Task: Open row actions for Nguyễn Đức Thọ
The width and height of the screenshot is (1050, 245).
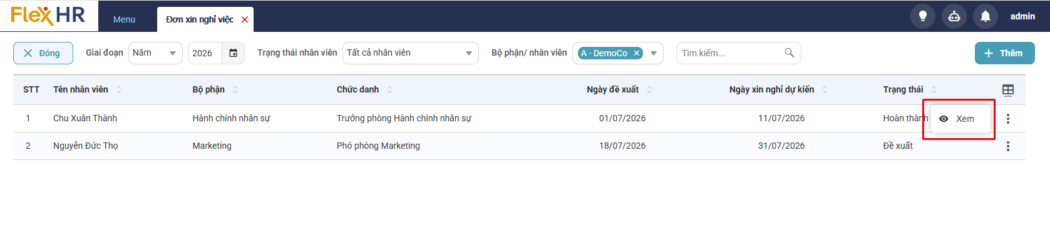Action: point(1008,146)
